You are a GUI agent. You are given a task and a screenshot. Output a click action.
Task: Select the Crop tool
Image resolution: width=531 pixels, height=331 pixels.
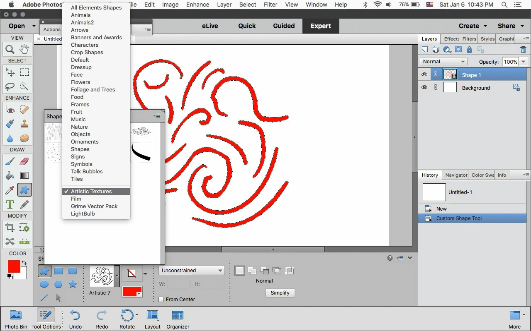10,227
